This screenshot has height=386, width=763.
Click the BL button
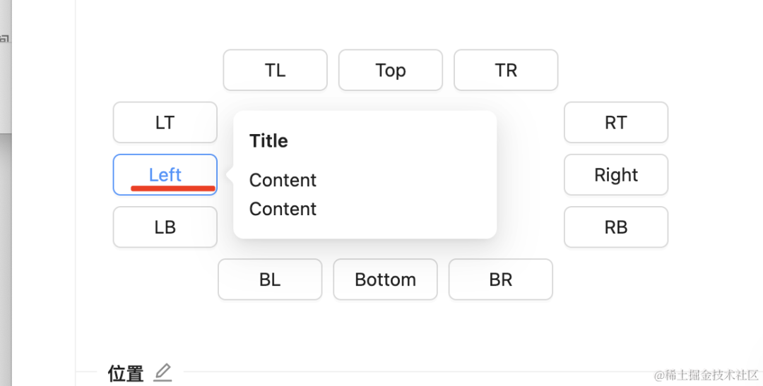click(x=270, y=279)
